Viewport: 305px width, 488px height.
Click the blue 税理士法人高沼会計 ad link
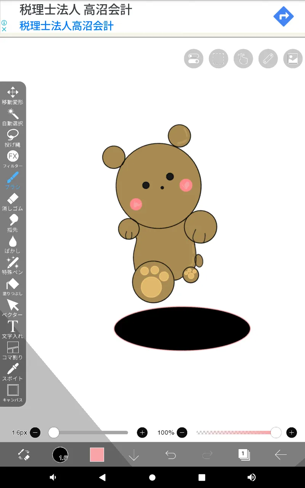click(x=67, y=26)
